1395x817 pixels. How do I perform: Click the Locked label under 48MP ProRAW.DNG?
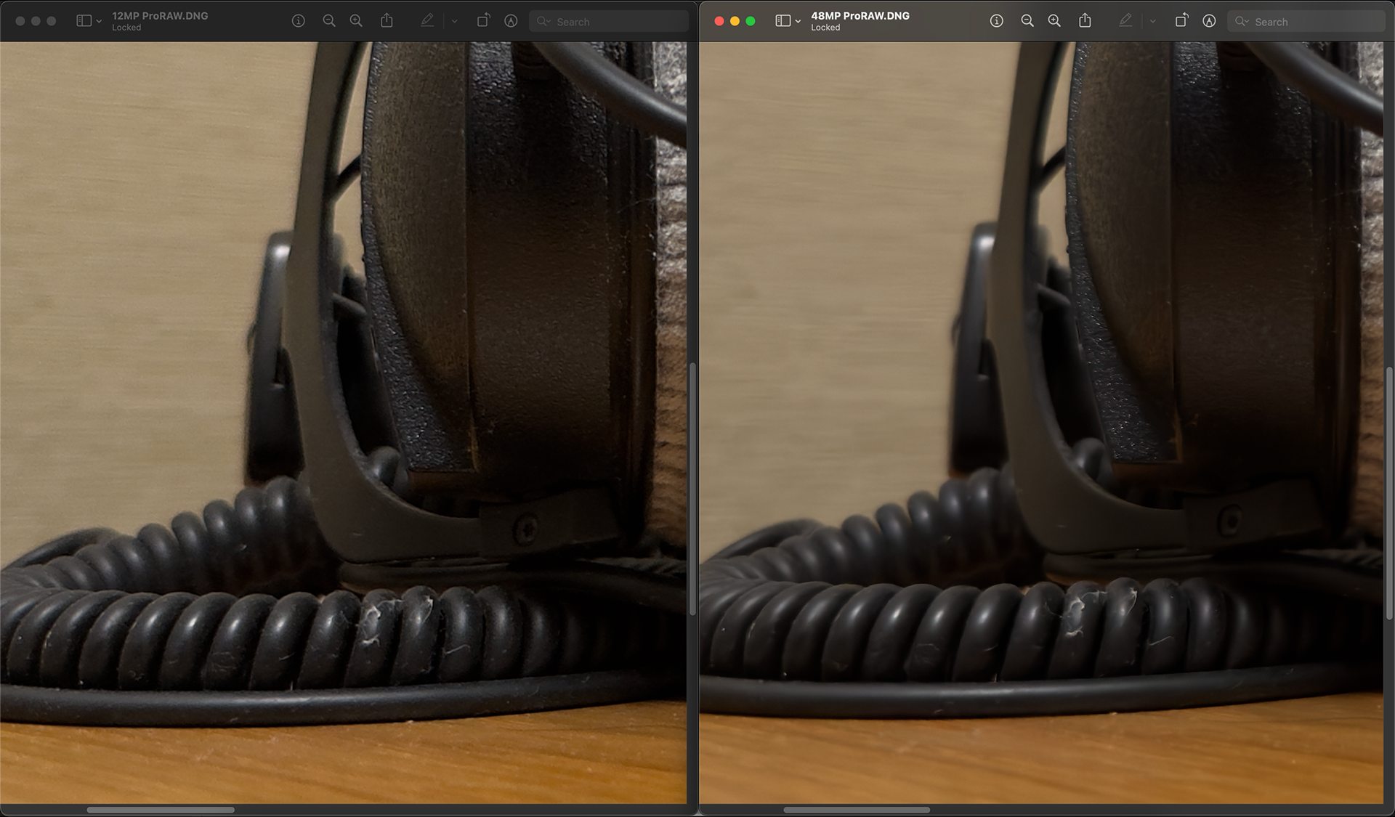point(825,28)
